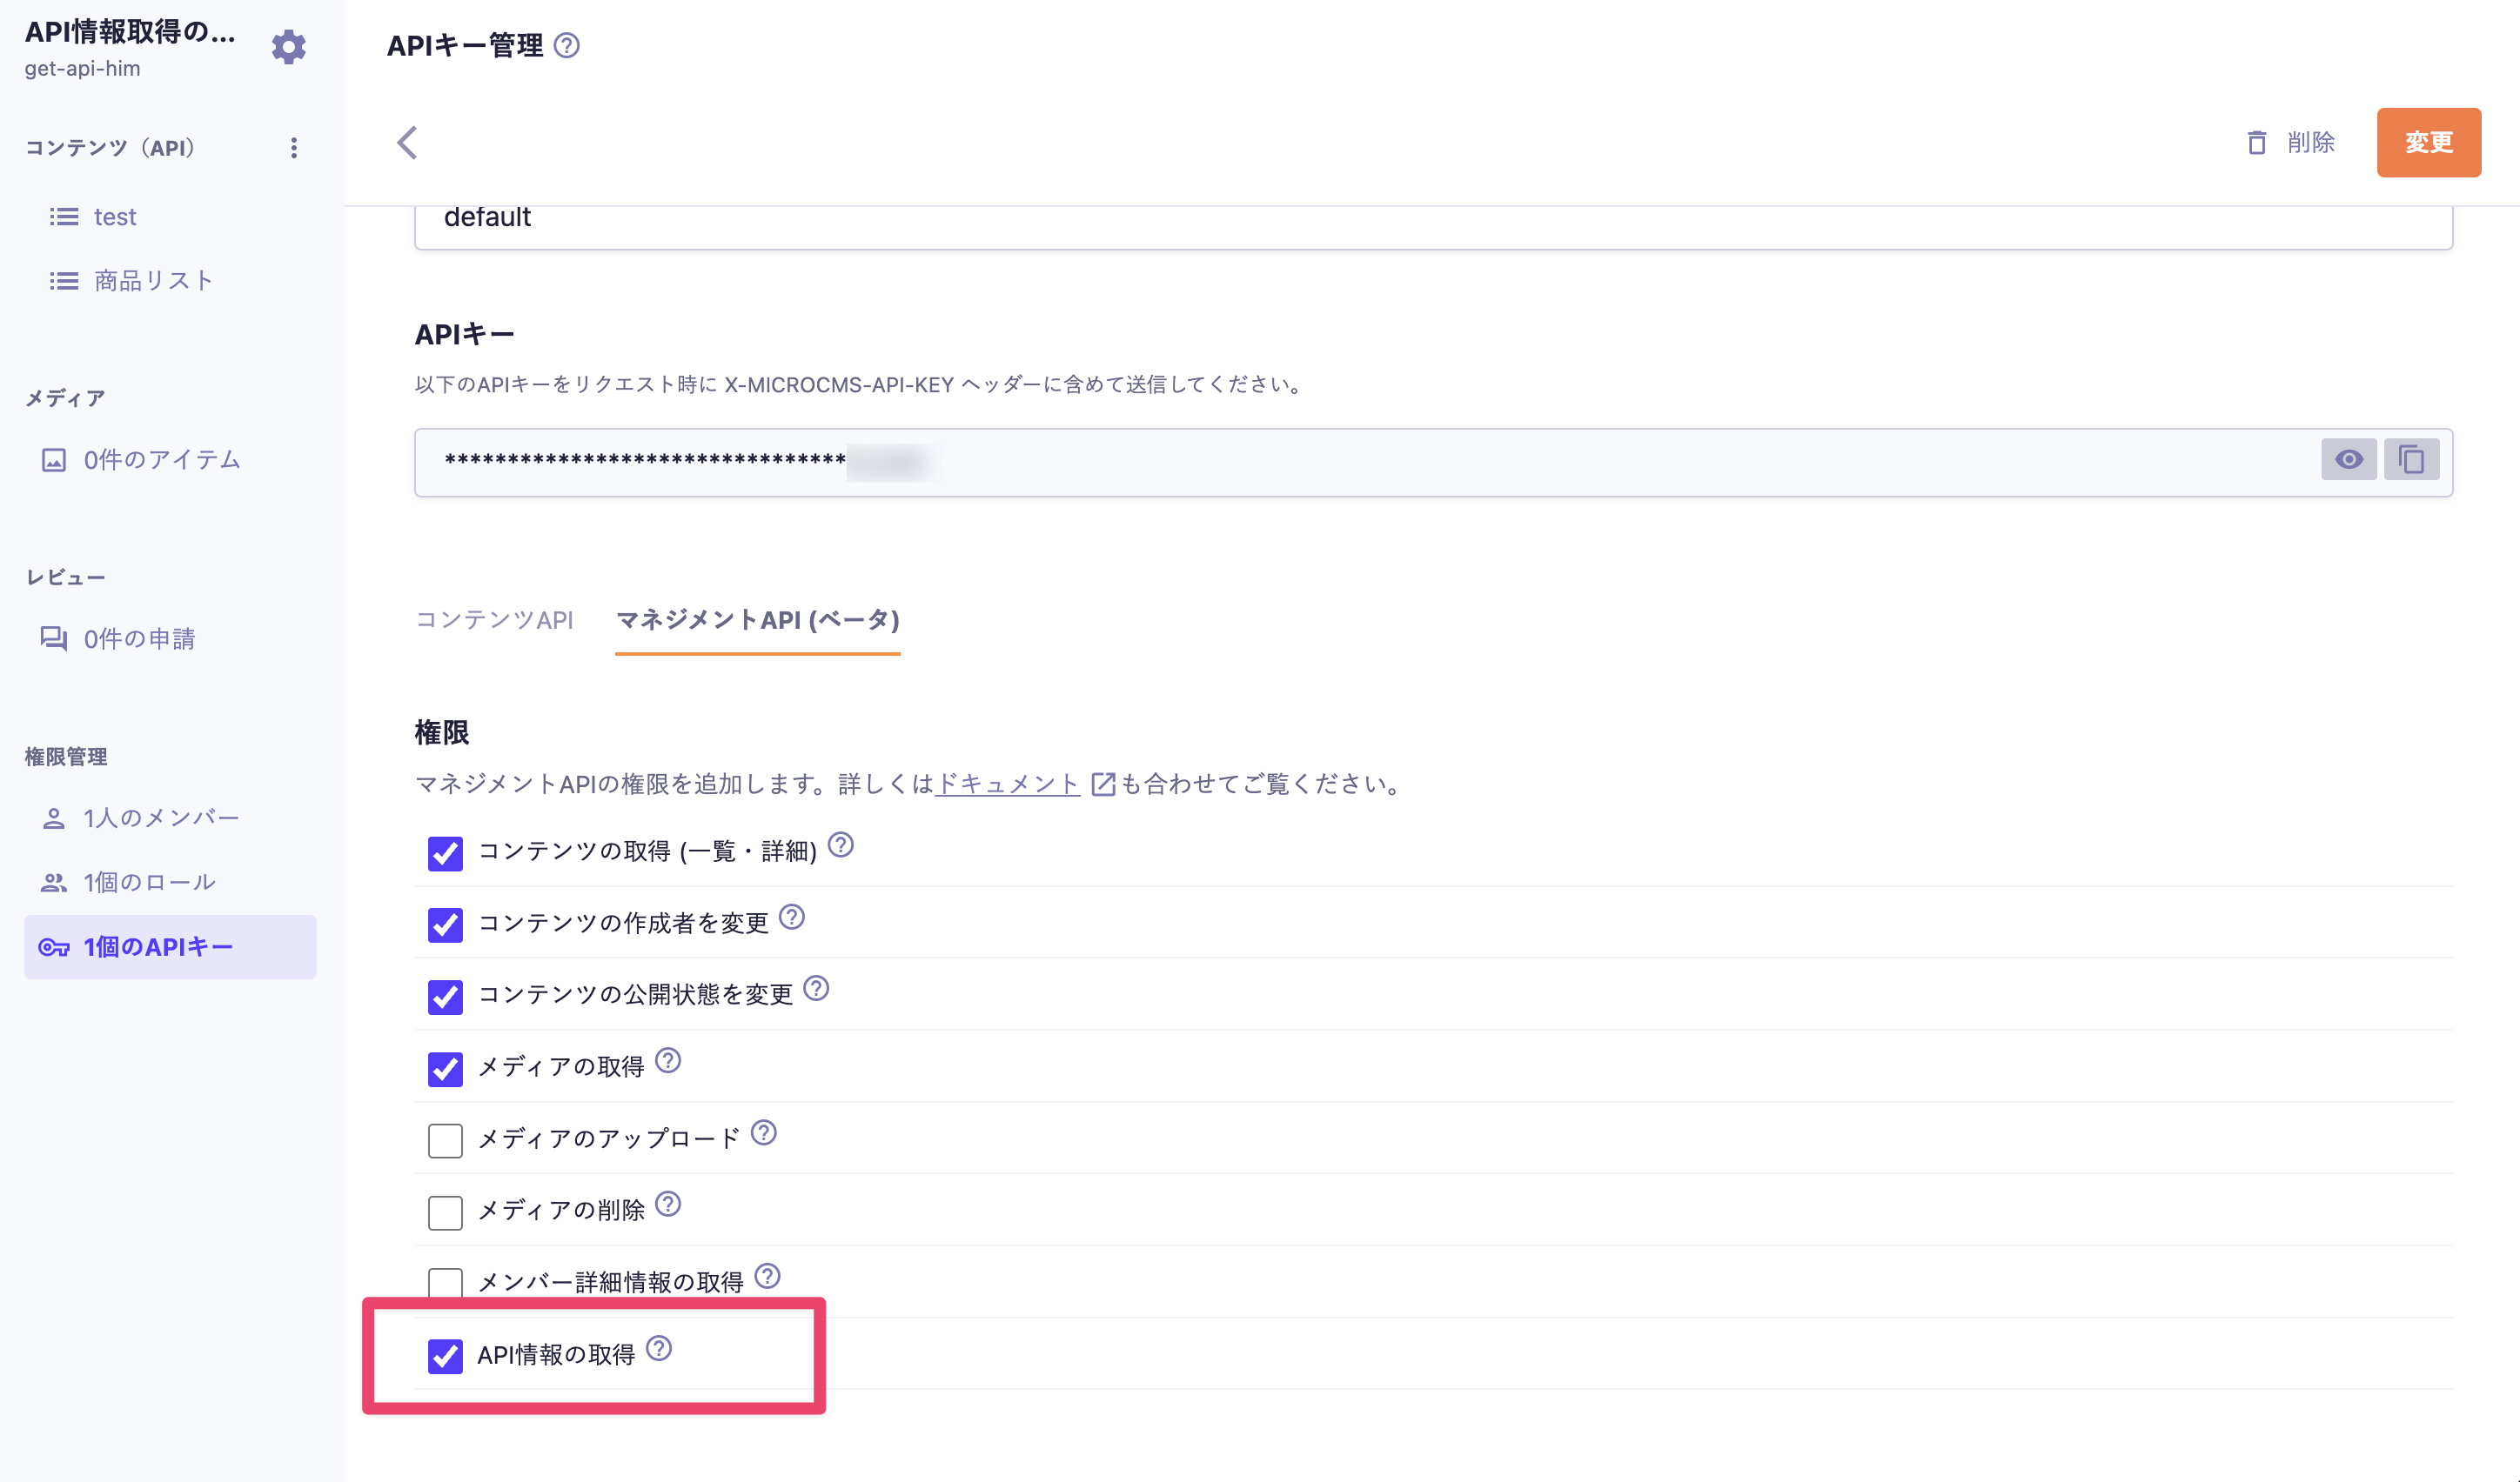
Task: Toggle the API情報の取得 checkbox
Action: tap(445, 1355)
